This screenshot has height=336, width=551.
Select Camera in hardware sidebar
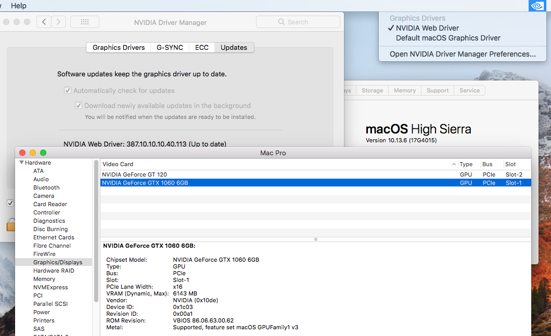click(x=44, y=196)
